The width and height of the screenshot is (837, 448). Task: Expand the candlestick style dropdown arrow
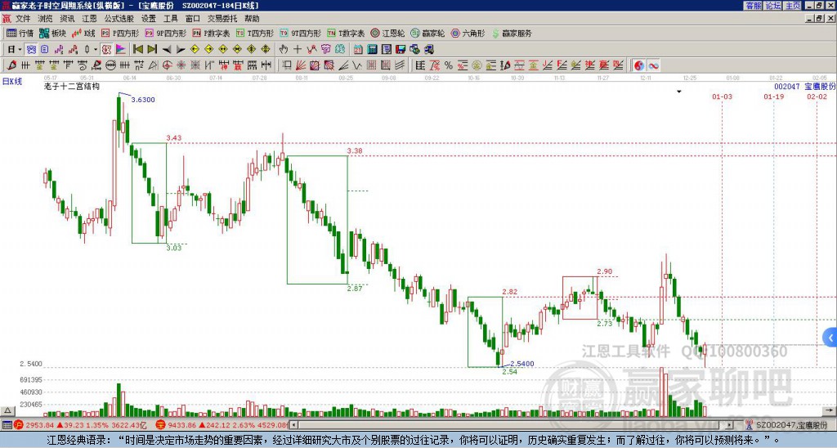click(96, 49)
